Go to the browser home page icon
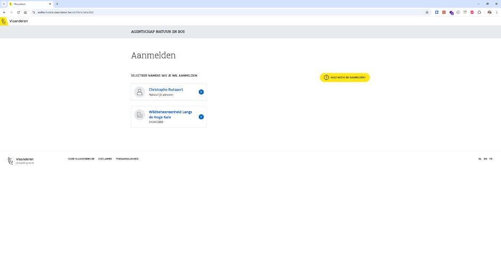Image resolution: width=501 pixels, height=266 pixels. 25,12
